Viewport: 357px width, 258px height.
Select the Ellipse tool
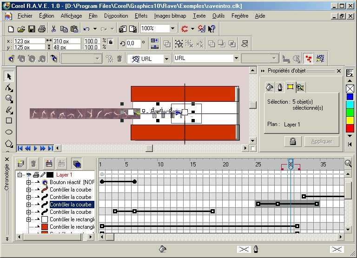pyautogui.click(x=9, y=132)
